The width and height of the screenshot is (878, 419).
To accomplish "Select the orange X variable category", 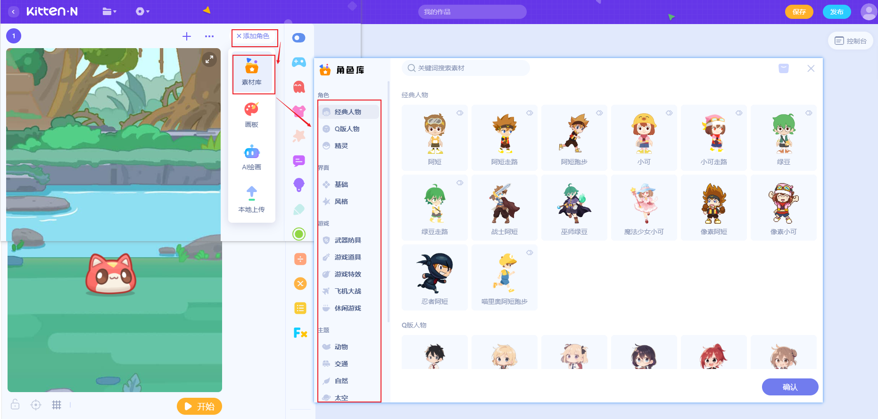I will [300, 284].
